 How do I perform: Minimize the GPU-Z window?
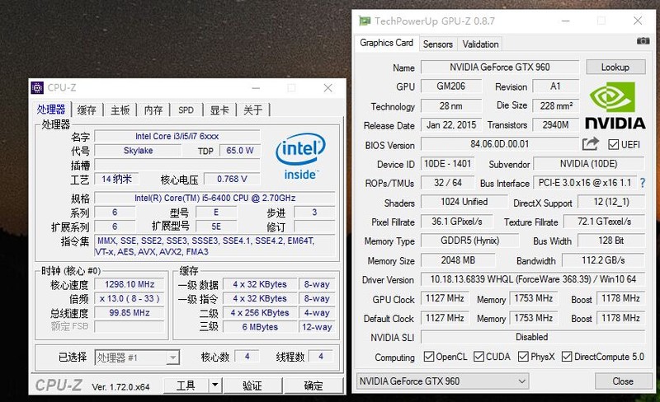coord(565,21)
